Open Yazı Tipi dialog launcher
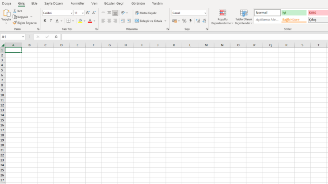 coord(97,29)
